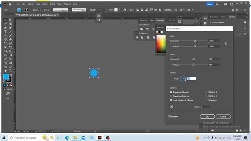Open zoom level dropdown in status bar
The height and width of the screenshot is (141, 251).
[x=24, y=132]
